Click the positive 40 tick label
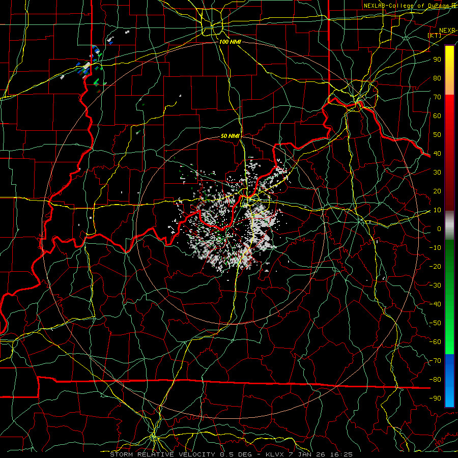The image size is (458, 458). [x=437, y=153]
